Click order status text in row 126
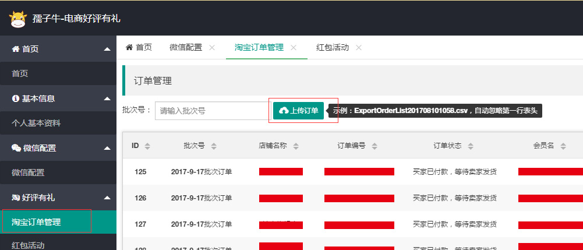This screenshot has width=583, height=250. coord(455,198)
